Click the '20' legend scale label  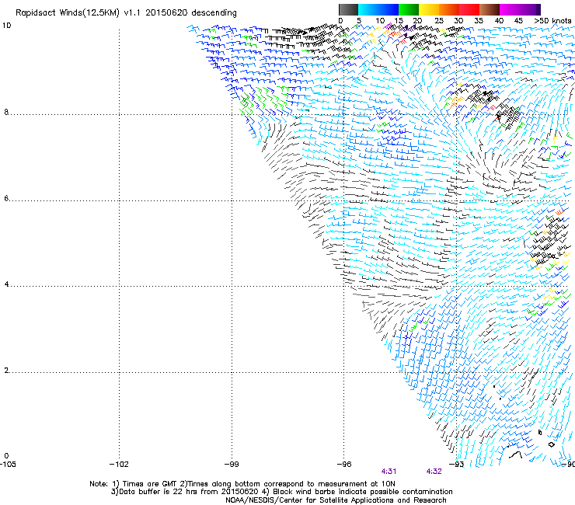pos(418,20)
